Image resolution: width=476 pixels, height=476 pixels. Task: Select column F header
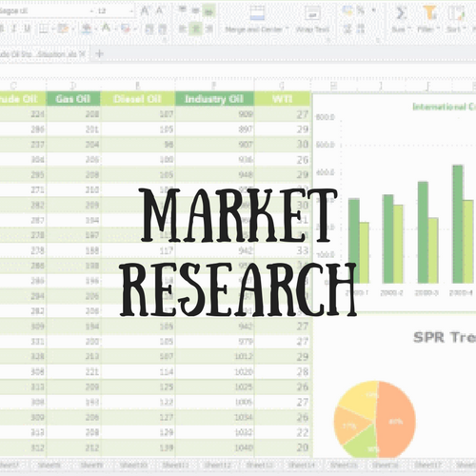click(x=214, y=86)
